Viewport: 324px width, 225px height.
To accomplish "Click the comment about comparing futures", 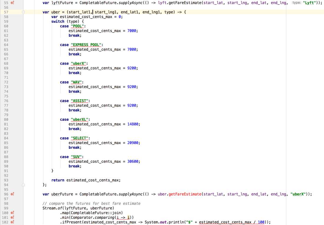I will (x=91, y=203).
